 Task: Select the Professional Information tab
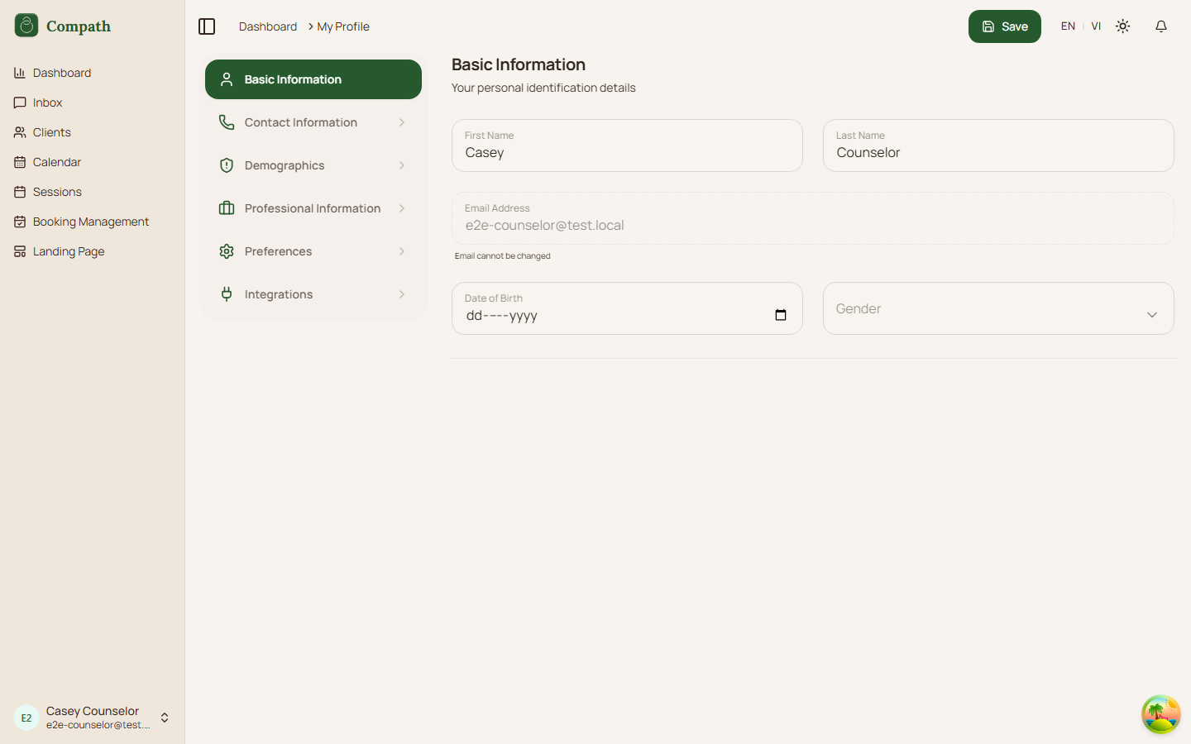[312, 208]
